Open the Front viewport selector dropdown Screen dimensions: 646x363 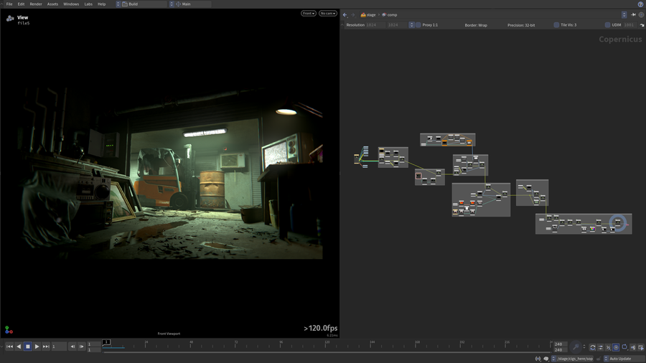(308, 14)
